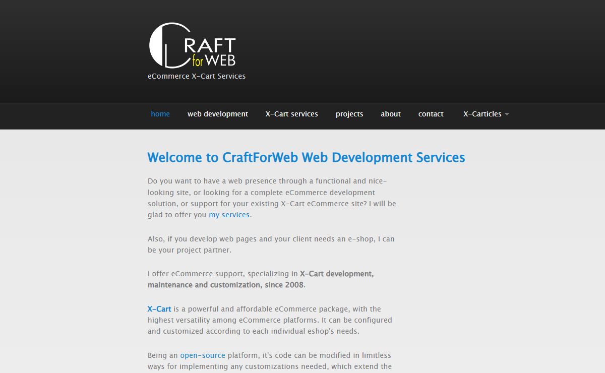This screenshot has width=605, height=373.
Task: Open the web development menu item
Action: click(x=218, y=114)
